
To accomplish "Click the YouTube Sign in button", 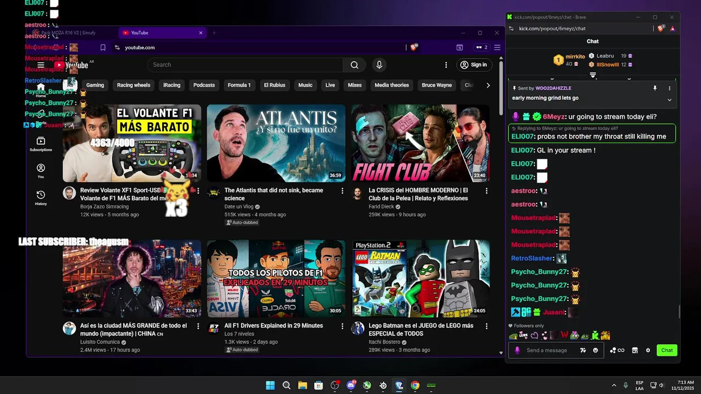I will point(474,65).
